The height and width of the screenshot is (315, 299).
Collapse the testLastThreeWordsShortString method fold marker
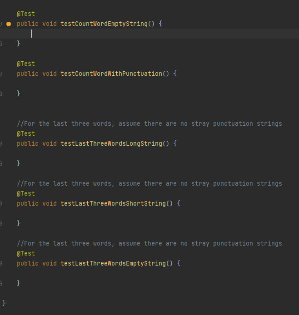(1, 204)
